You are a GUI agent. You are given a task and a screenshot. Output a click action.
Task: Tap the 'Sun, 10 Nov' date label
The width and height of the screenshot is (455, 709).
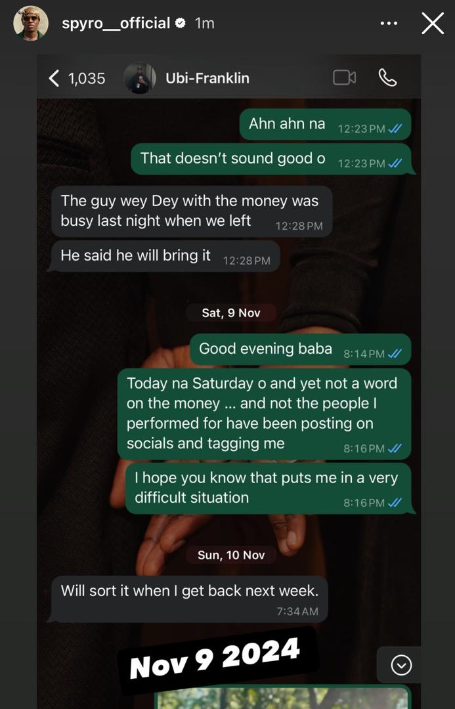tap(231, 555)
